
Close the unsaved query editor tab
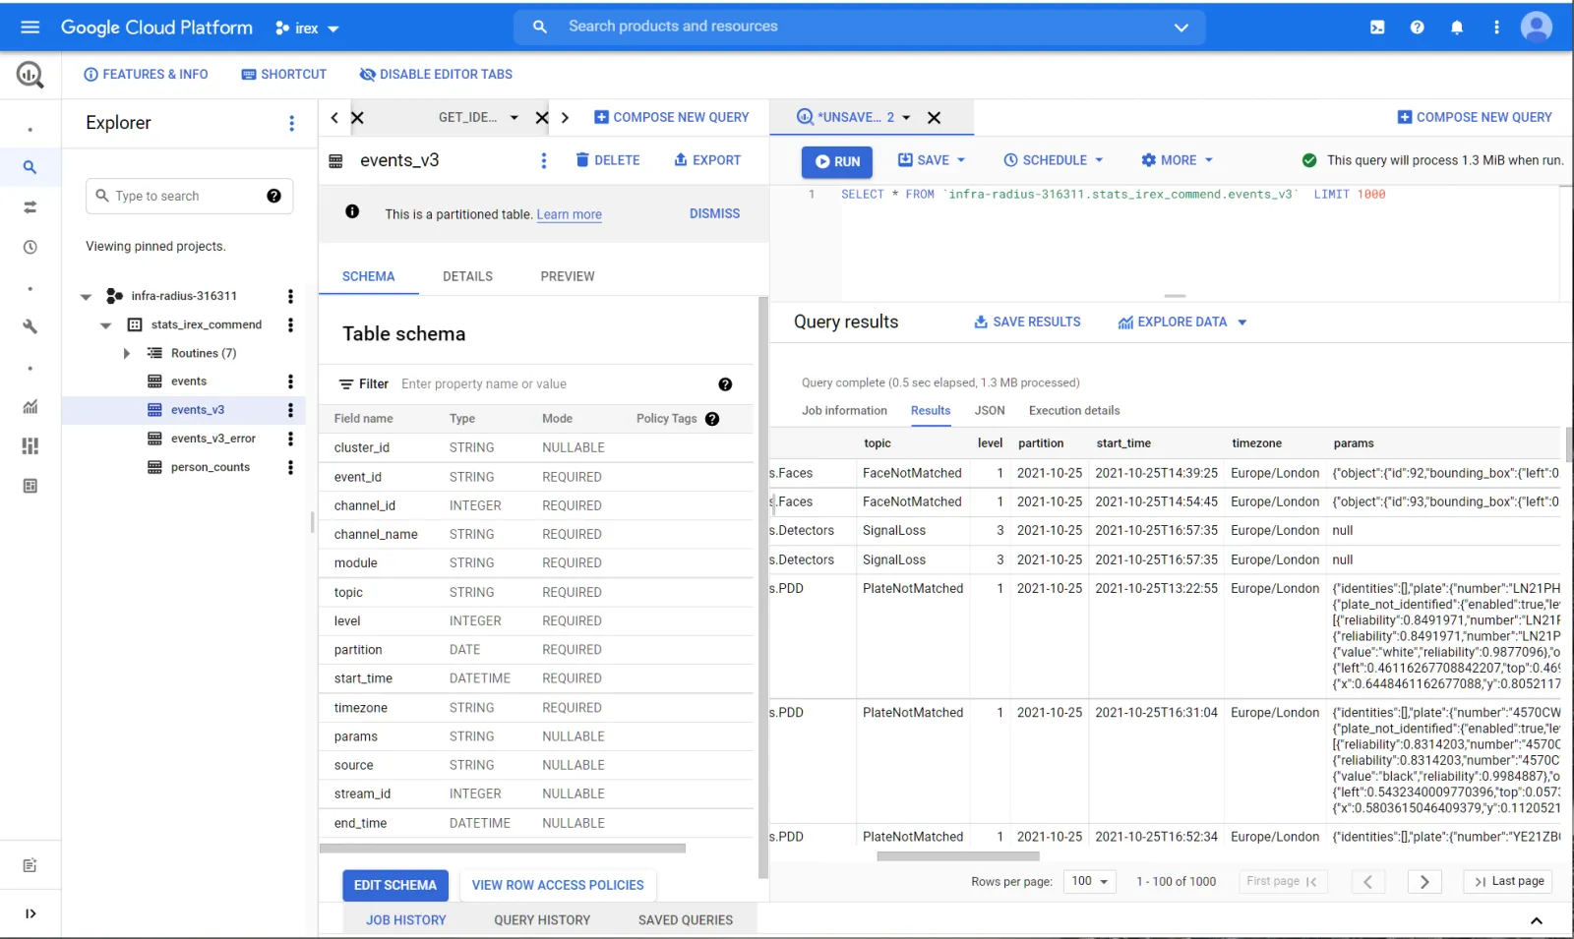click(934, 118)
